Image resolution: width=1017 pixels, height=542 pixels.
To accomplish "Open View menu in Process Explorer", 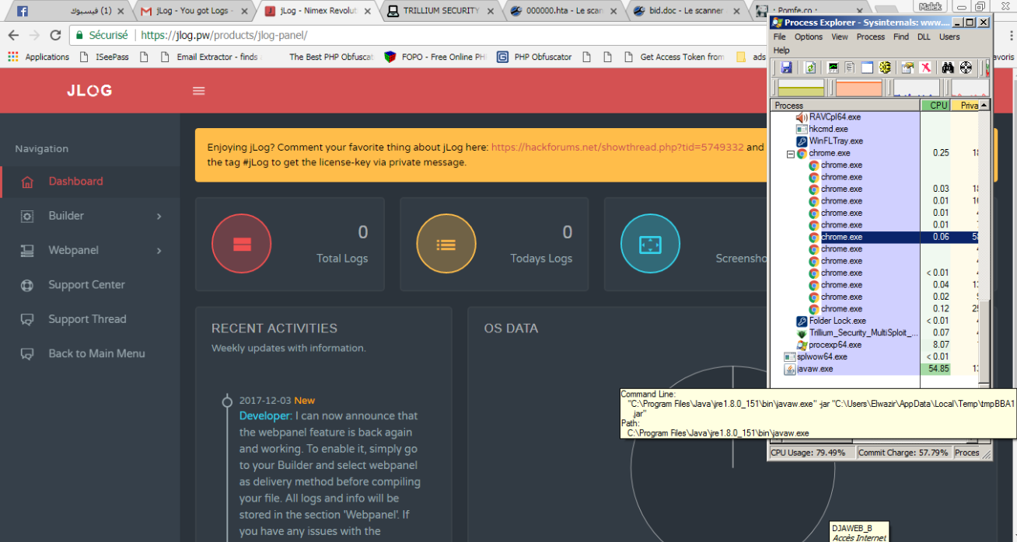I will click(x=840, y=36).
